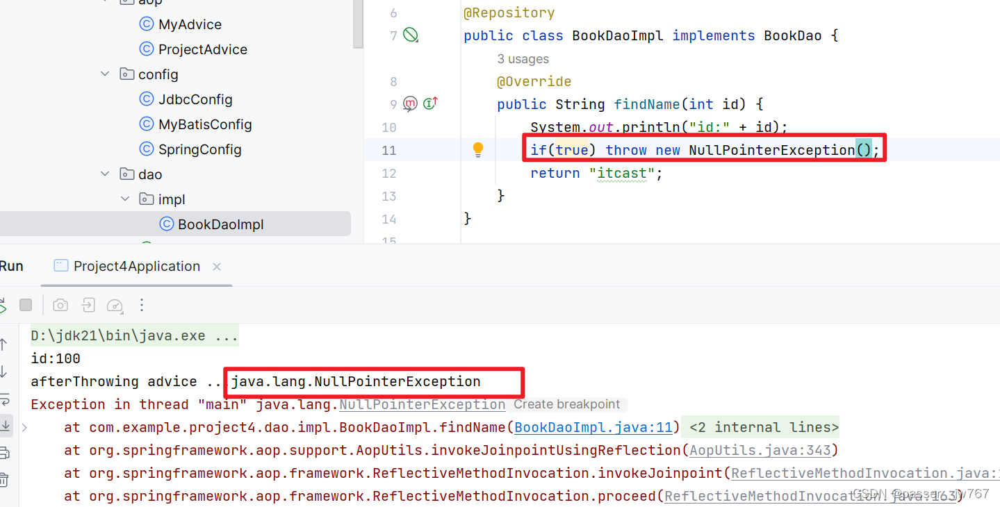This screenshot has width=1000, height=507.
Task: Click the Spring bean gutter icon on line 7
Action: 411,35
